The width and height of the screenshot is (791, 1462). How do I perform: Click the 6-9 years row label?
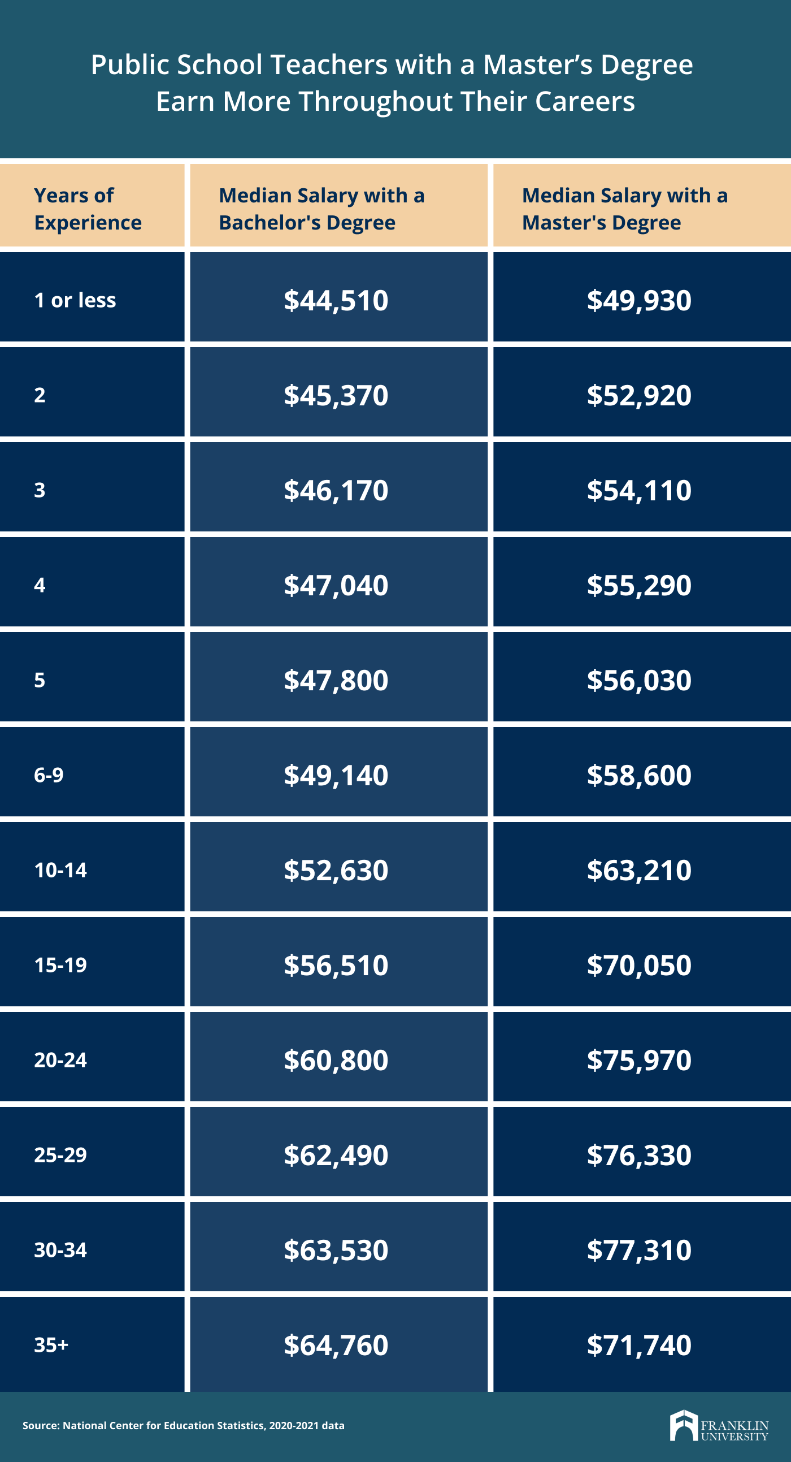click(49, 775)
